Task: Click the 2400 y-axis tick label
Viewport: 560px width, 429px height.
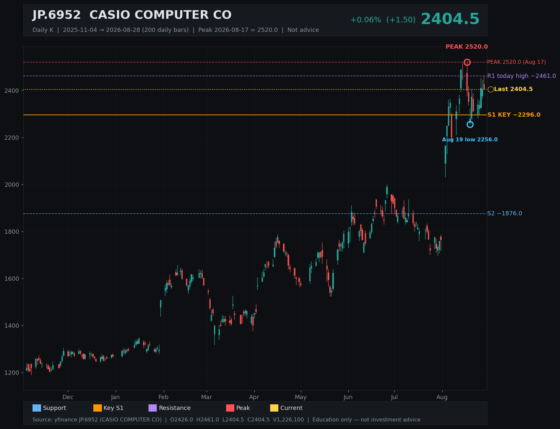Action: [x=12, y=90]
